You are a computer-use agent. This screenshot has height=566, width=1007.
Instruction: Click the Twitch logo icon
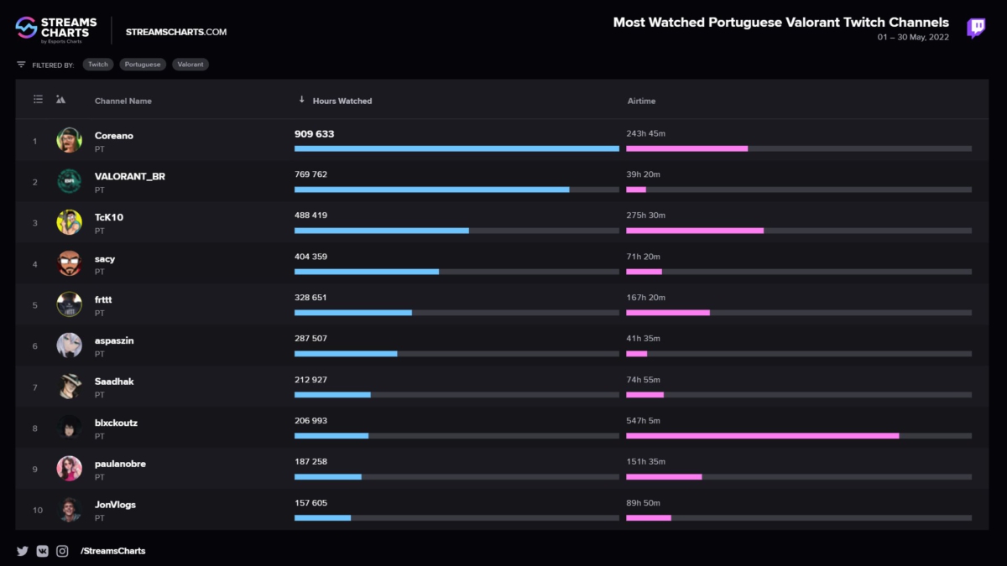[976, 29]
